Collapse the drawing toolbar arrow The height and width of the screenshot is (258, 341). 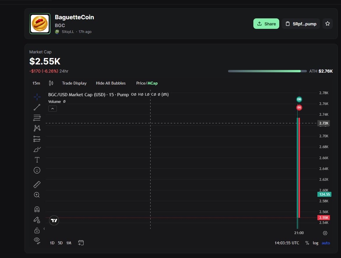(44, 229)
